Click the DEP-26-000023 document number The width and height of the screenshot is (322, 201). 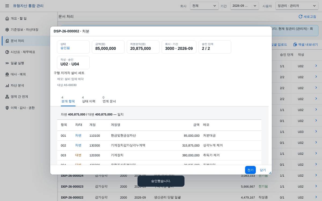72,187
